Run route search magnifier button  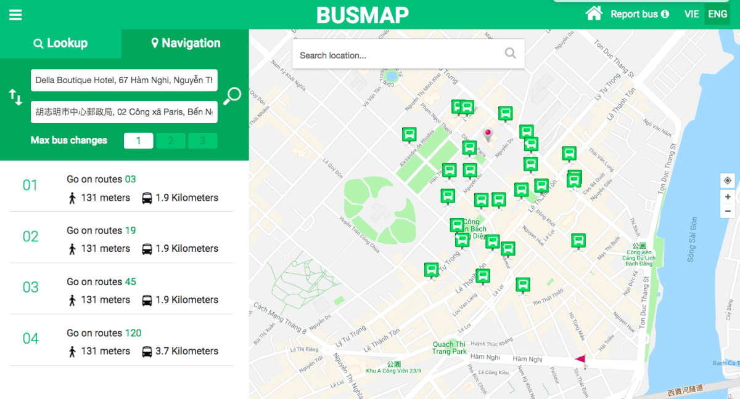(x=232, y=96)
